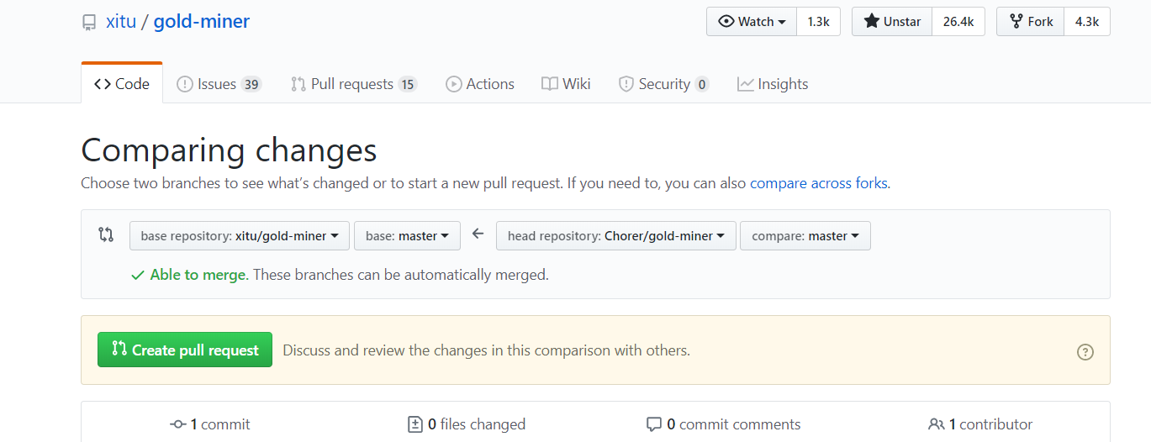Switch to the Issues tab
The height and width of the screenshot is (442, 1151).
pos(219,84)
